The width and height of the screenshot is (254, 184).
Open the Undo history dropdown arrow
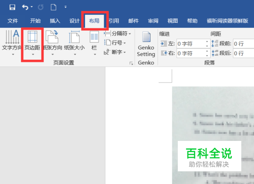(x=31, y=7)
